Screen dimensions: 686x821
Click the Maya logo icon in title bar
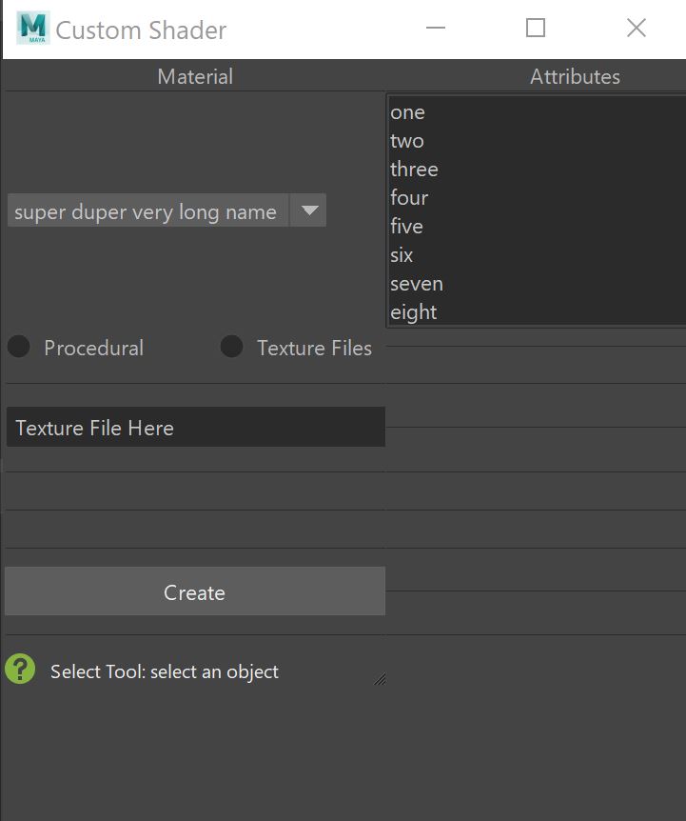point(32,29)
